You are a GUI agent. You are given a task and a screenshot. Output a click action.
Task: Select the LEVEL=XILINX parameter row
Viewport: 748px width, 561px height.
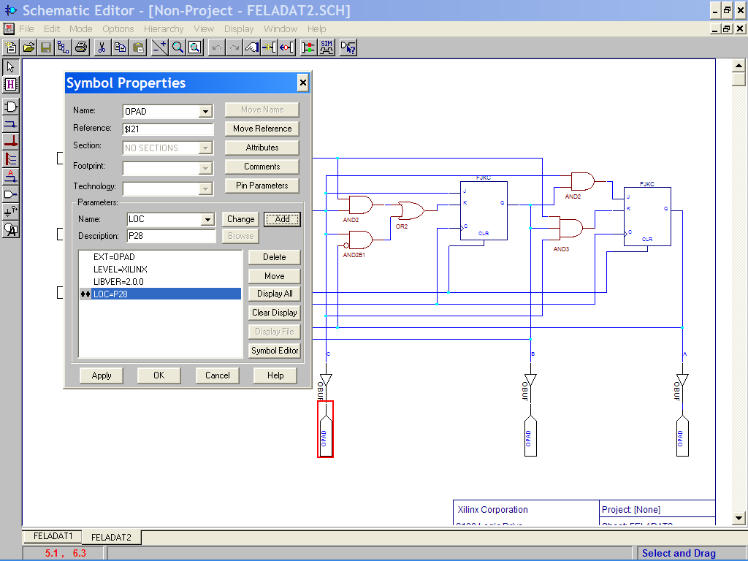pyautogui.click(x=160, y=270)
